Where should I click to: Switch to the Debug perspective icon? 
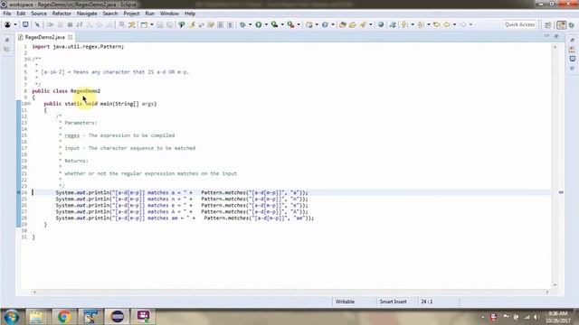click(572, 24)
